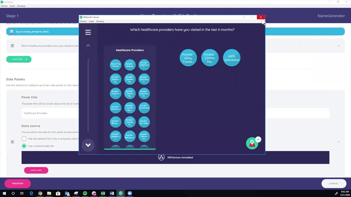Delete the Healthcare Providers side panel
This screenshot has width=351, height=197.
pos(339,142)
